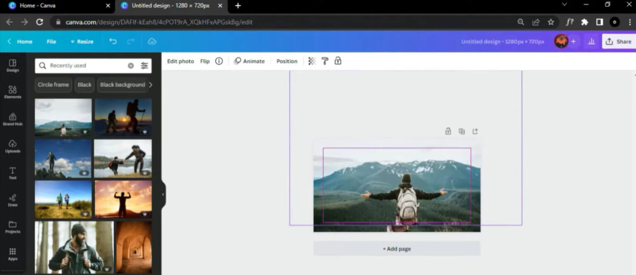Lock the selected photo from toolbar
Viewport: 636px width, 275px height.
click(338, 61)
